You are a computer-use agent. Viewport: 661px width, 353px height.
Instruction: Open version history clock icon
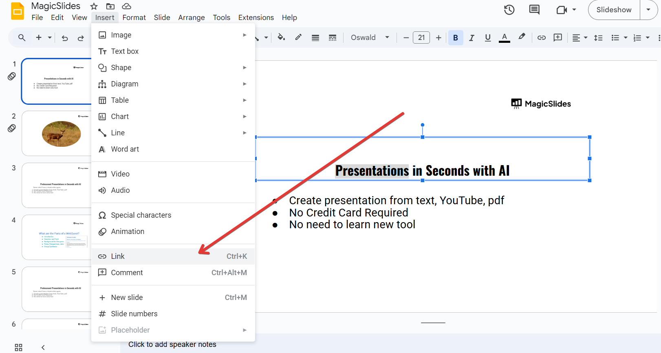click(509, 10)
